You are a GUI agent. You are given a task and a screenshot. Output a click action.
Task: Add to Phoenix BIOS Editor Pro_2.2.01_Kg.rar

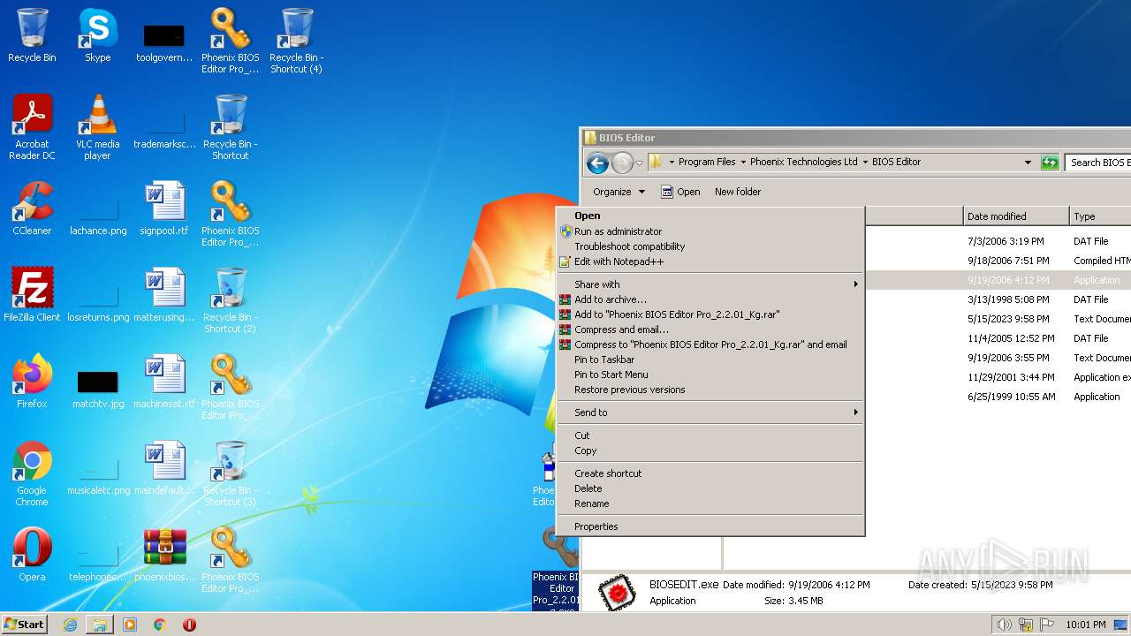tap(710, 314)
